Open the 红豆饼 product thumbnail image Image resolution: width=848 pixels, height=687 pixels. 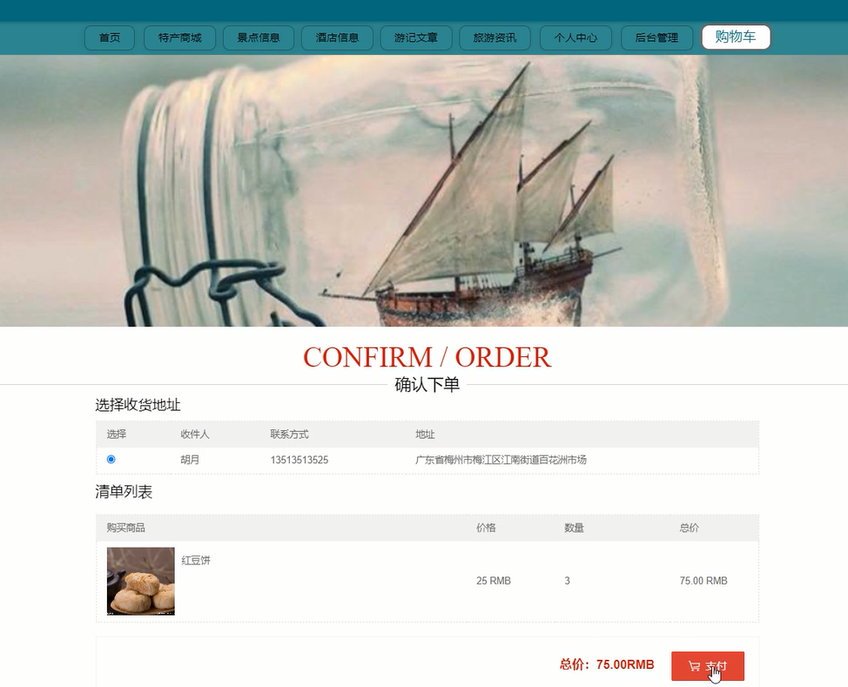(x=141, y=581)
